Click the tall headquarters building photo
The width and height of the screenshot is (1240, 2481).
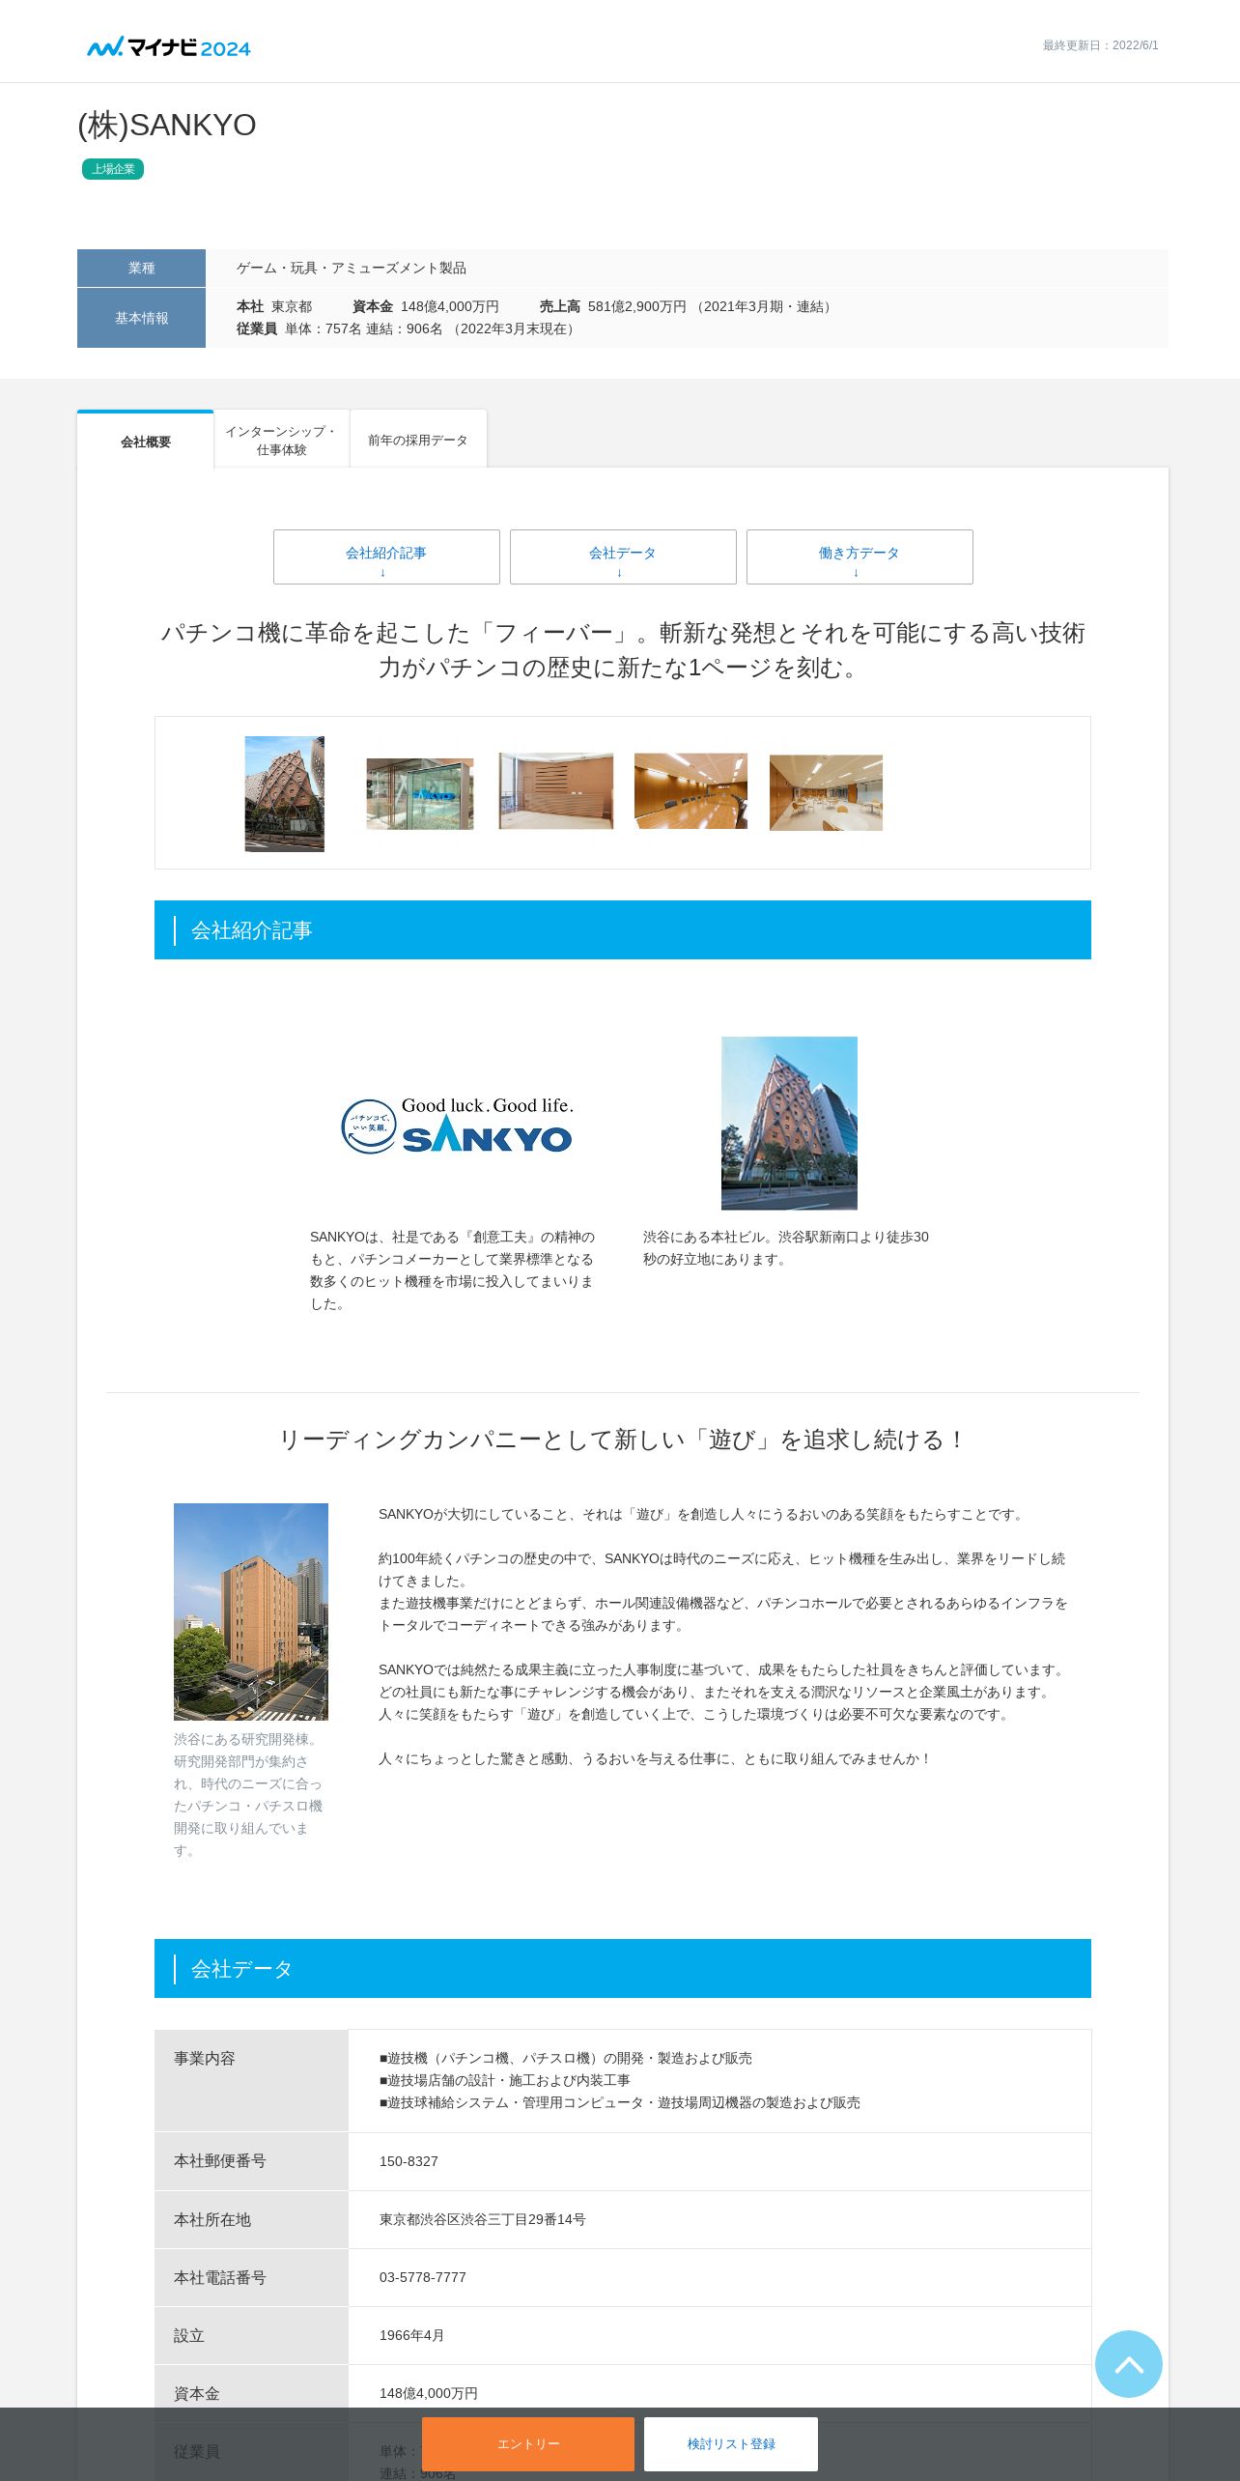(789, 1123)
